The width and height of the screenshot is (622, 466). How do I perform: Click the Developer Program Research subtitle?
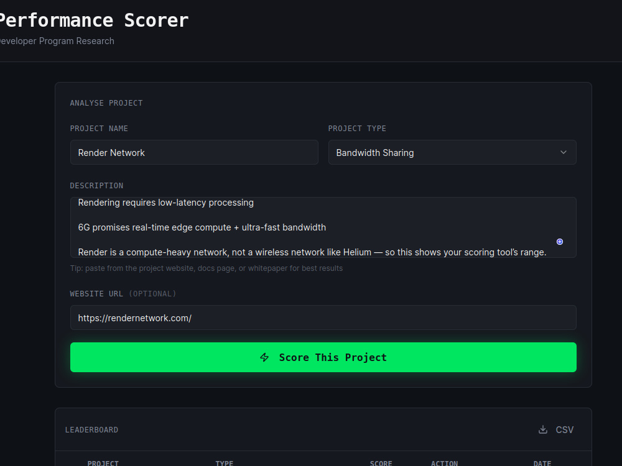[57, 41]
